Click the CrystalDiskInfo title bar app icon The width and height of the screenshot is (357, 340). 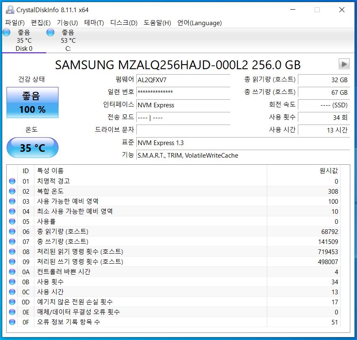10,10
